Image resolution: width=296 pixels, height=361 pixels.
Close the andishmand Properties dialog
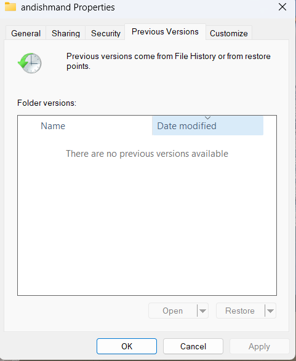coord(282,7)
